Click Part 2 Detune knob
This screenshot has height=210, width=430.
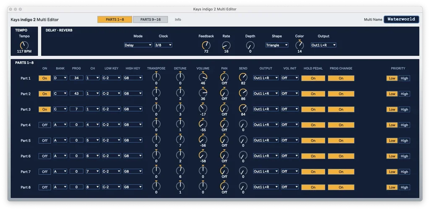point(180,93)
